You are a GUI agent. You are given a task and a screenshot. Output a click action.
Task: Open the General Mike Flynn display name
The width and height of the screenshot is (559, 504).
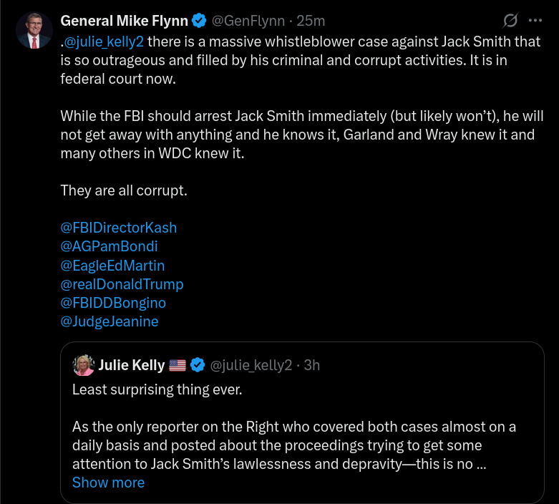click(x=125, y=20)
